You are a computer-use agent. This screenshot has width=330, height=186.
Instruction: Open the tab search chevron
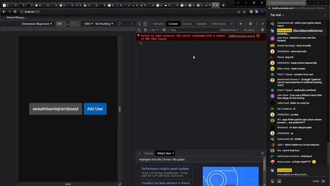(x=238, y=3)
